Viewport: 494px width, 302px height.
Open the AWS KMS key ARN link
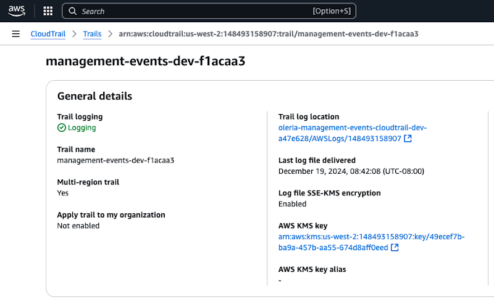(372, 242)
